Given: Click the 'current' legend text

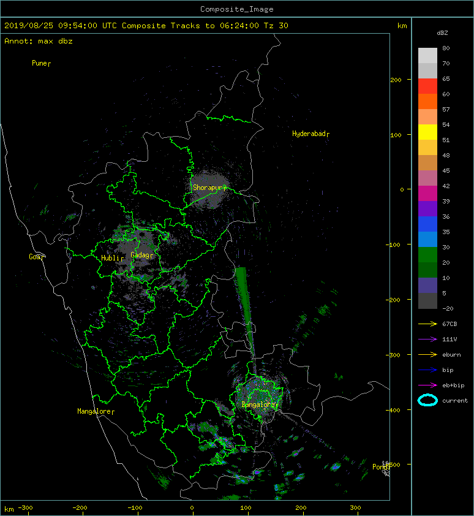Looking at the screenshot, I should pos(455,401).
